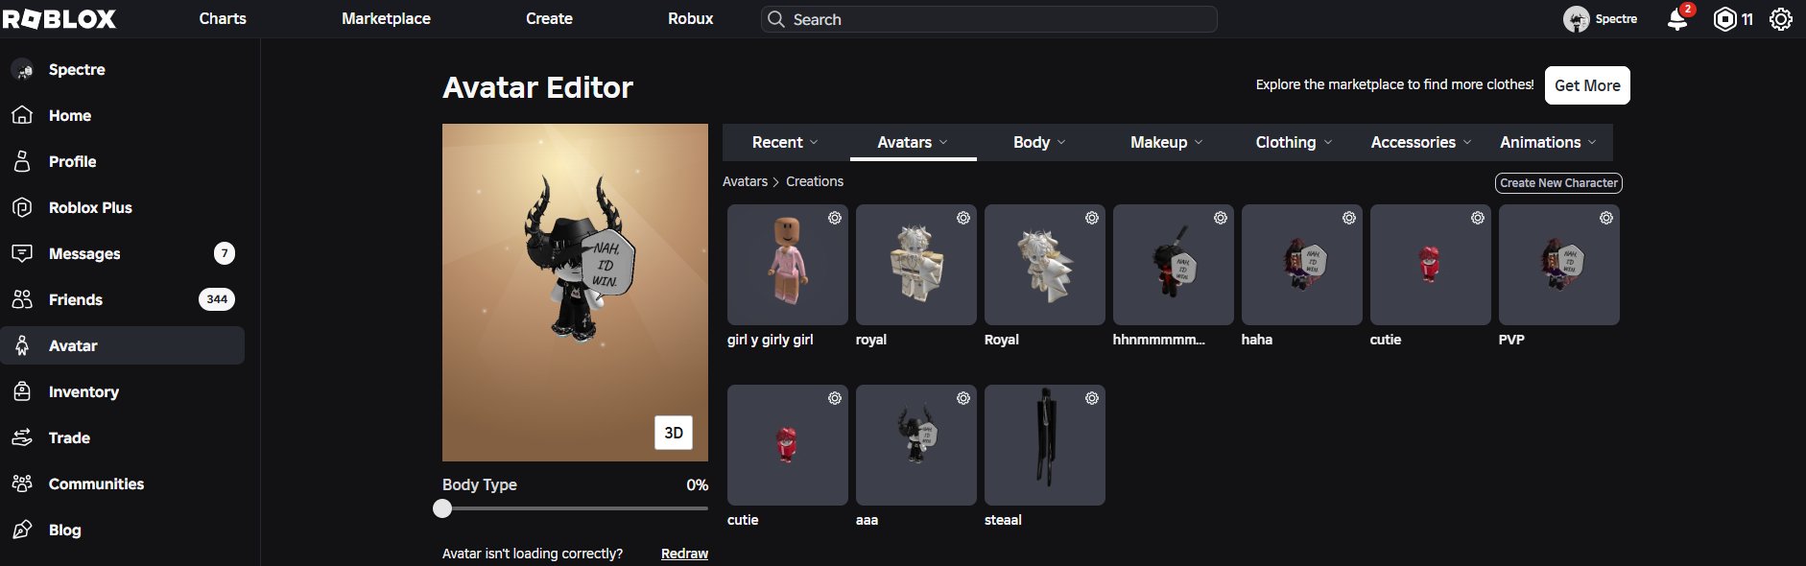Click the Avatars breadcrumb link
Image resolution: width=1806 pixels, height=566 pixels.
click(x=745, y=181)
